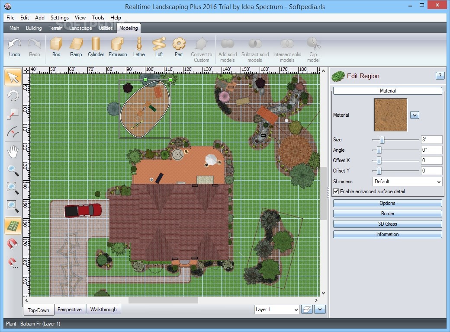Open the Settings menu
The image size is (450, 332).
[59, 17]
